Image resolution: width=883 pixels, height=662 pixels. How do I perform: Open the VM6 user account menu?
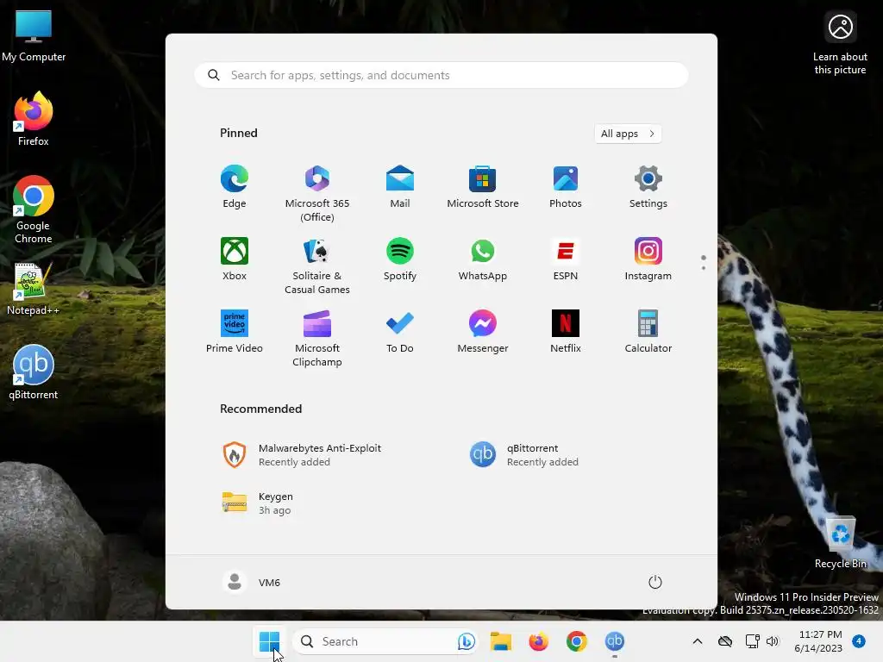(251, 582)
